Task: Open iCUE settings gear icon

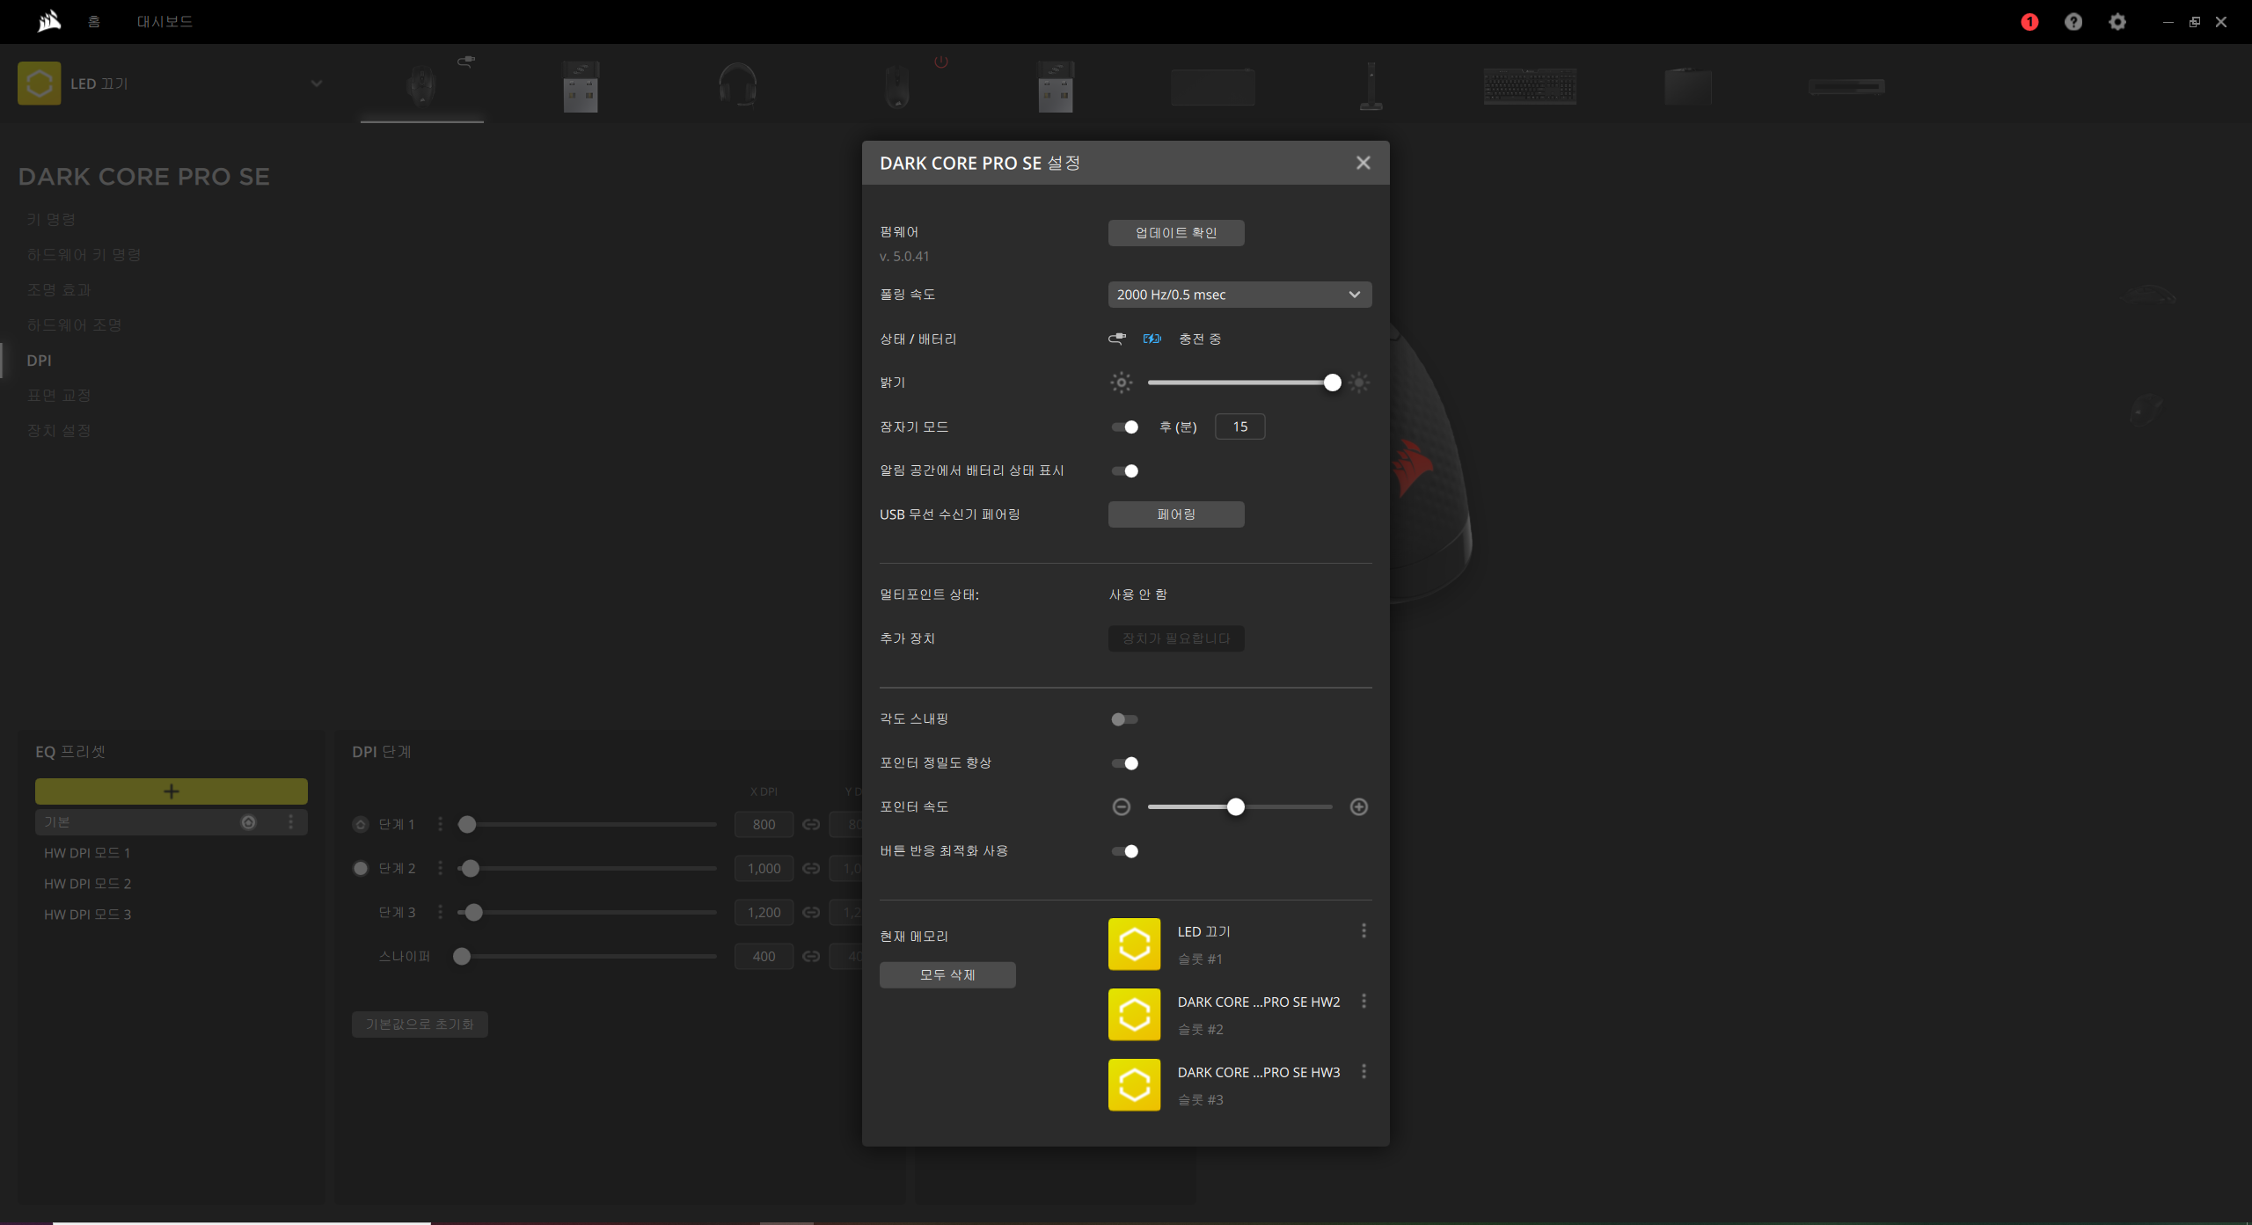Action: point(2117,22)
